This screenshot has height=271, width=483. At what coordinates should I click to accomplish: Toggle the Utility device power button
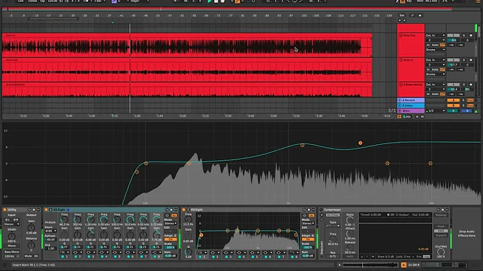point(5,210)
